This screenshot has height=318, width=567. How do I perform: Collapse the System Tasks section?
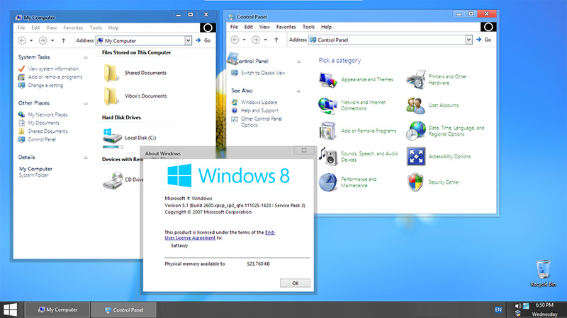pos(86,57)
